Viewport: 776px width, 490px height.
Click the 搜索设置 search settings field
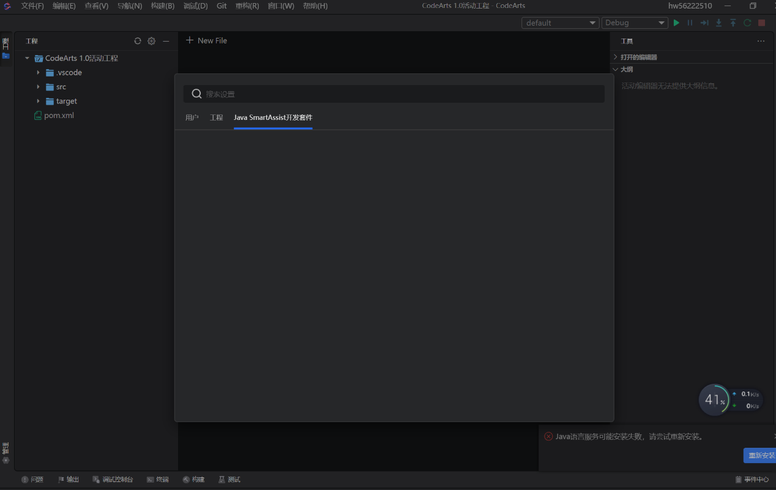[394, 94]
